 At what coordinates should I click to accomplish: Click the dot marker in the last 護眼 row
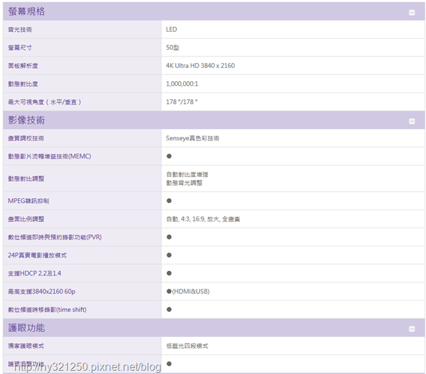[169, 363]
